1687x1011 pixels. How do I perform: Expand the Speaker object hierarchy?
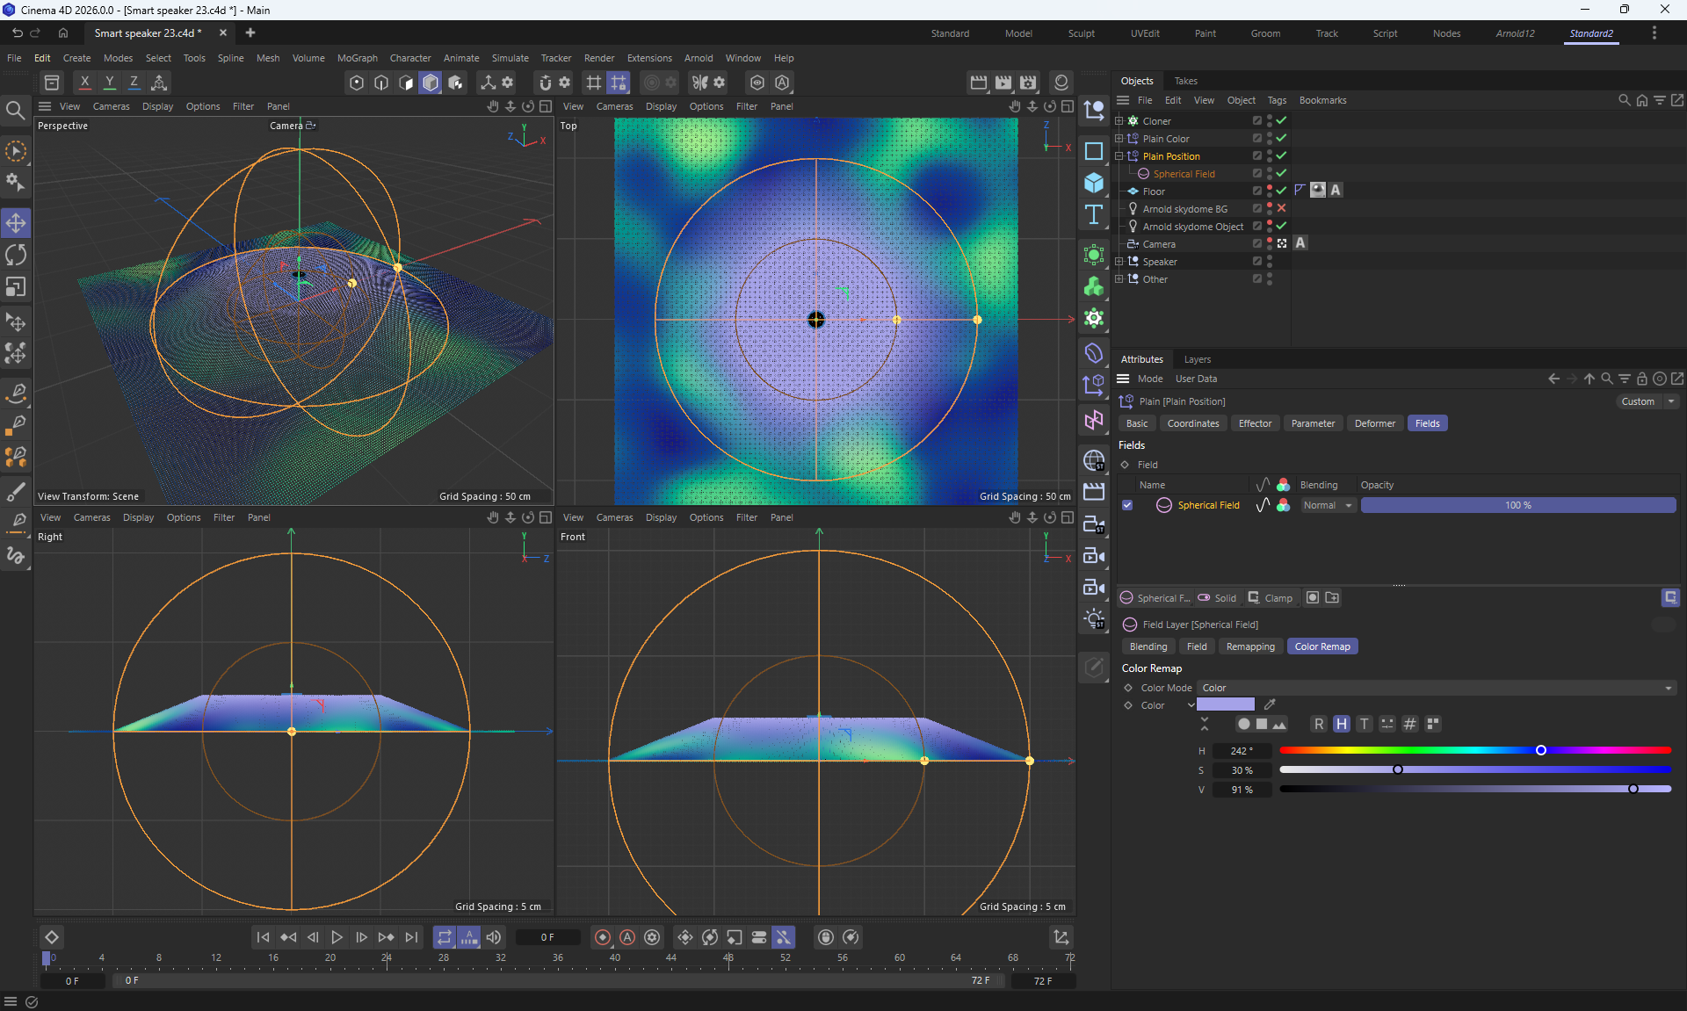1119,262
